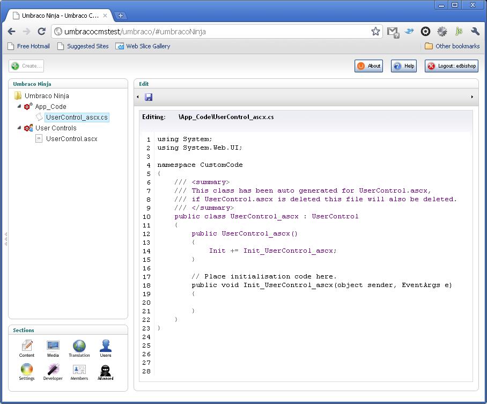Open the Users section
The height and width of the screenshot is (404, 487).
(x=106, y=348)
